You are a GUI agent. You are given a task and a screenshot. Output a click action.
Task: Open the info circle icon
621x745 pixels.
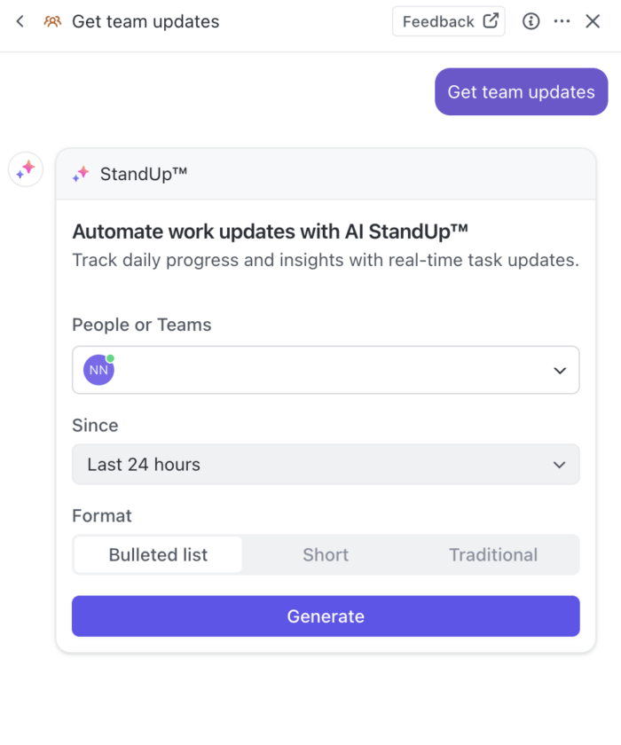(531, 21)
